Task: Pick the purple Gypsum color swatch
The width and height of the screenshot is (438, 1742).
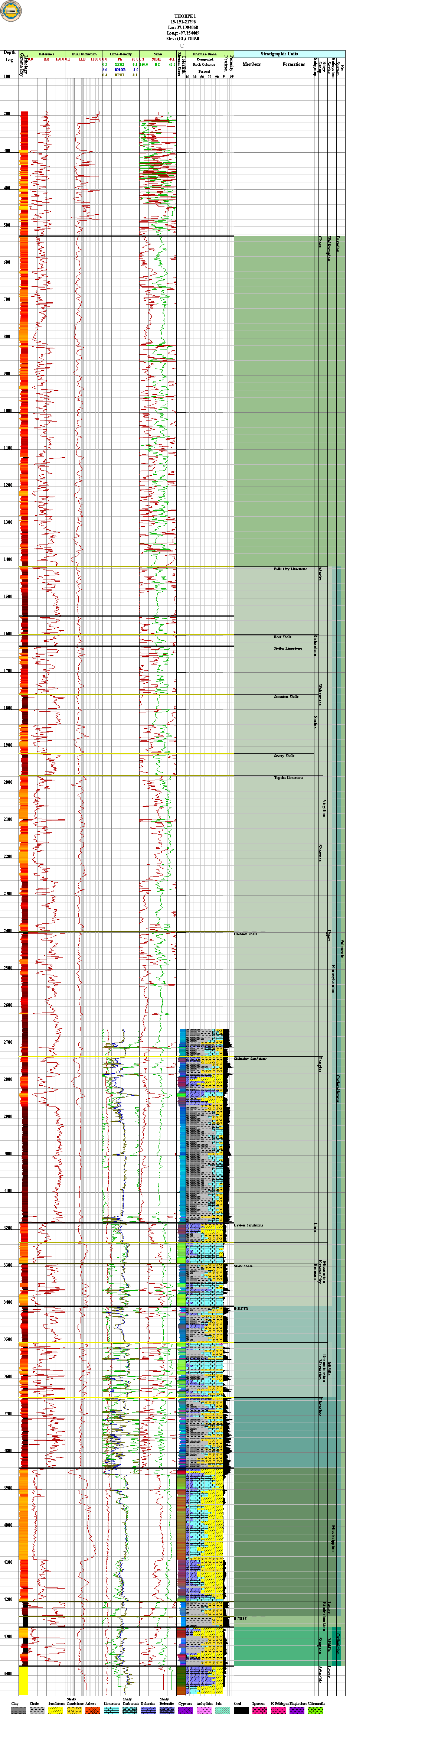Action: click(185, 1710)
